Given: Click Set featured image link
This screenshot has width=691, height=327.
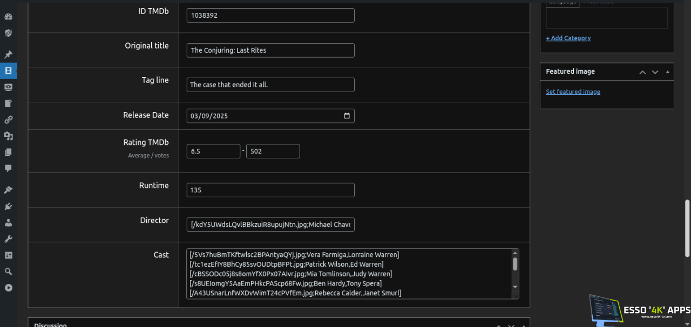Looking at the screenshot, I should 573,92.
